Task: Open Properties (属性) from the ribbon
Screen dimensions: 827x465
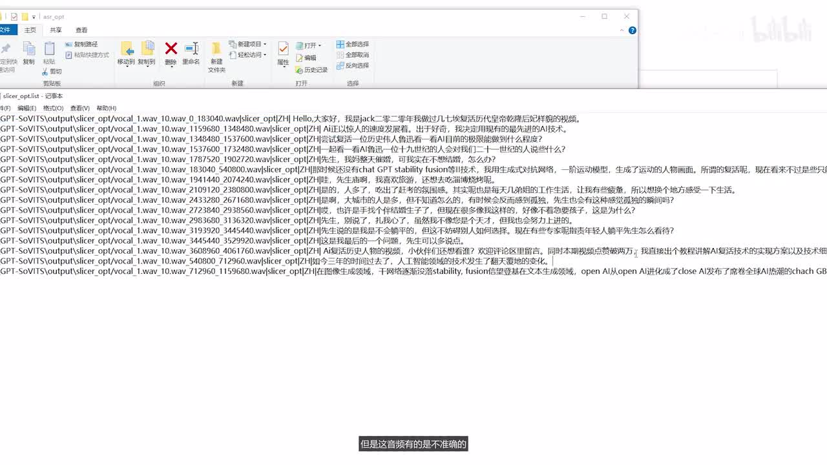Action: [283, 49]
